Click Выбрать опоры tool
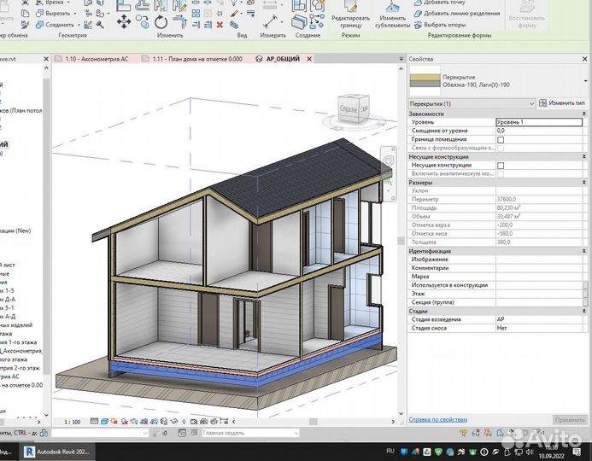592x461 pixels. tap(440, 25)
